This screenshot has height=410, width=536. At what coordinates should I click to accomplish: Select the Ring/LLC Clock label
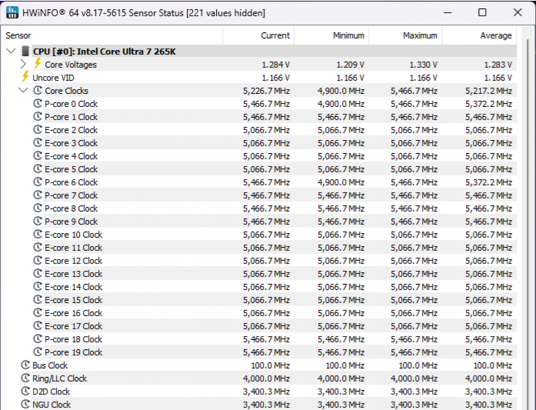pos(60,378)
